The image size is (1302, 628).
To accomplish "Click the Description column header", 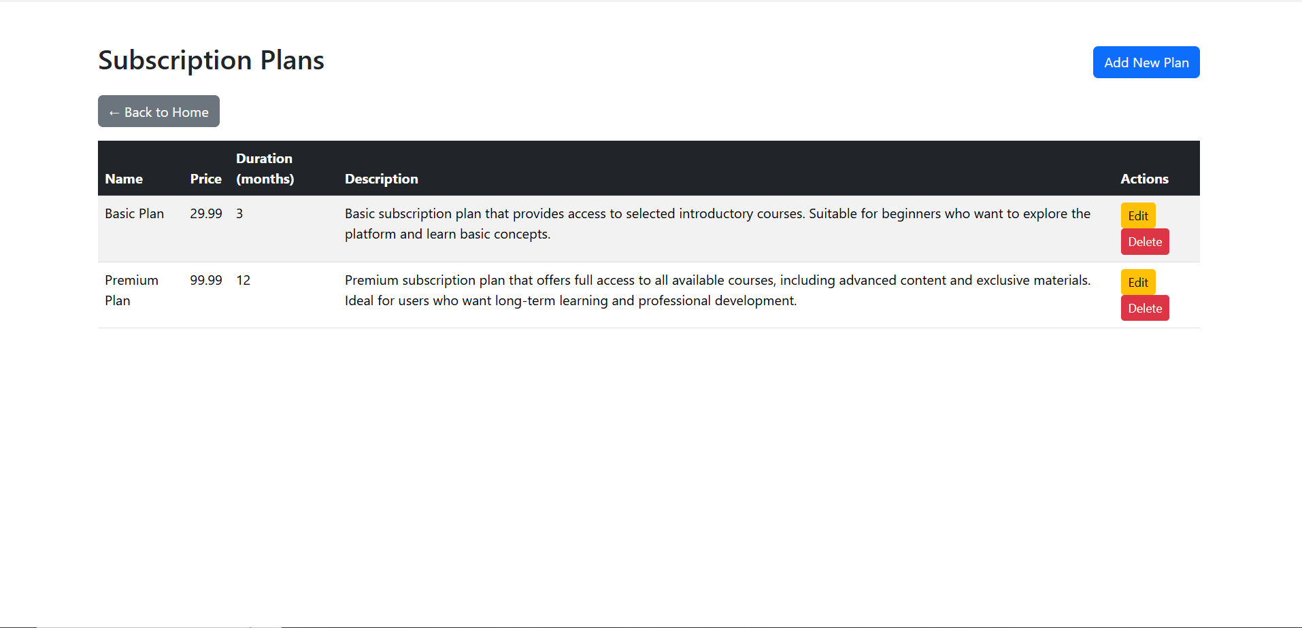I will pos(381,179).
